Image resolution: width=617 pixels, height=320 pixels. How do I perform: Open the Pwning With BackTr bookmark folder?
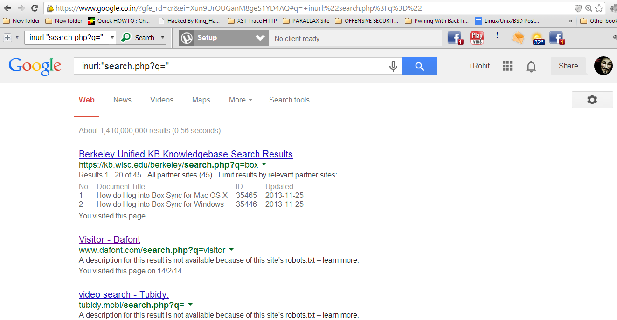pos(437,21)
